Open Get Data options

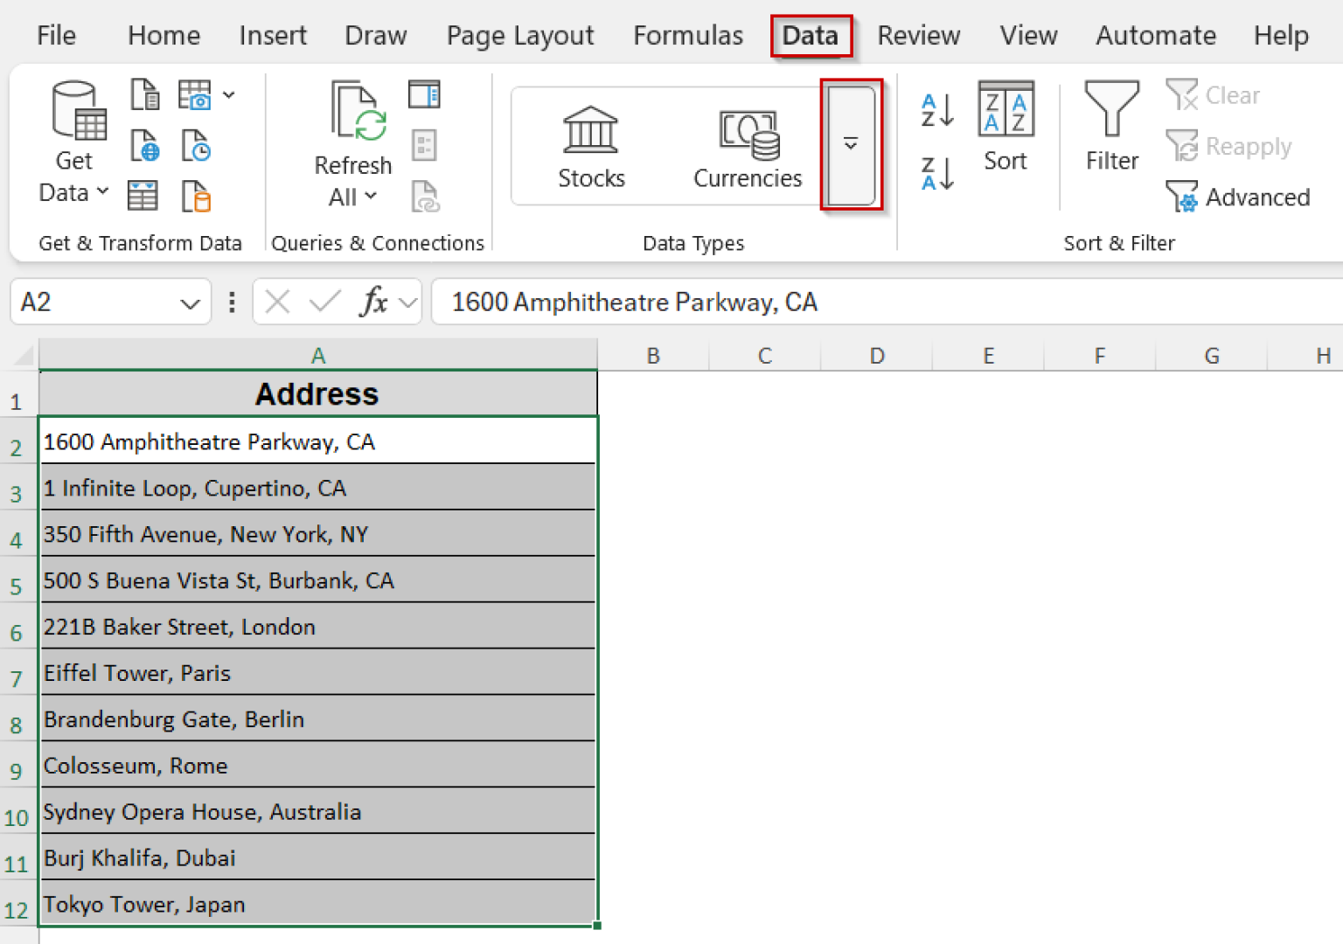74,144
